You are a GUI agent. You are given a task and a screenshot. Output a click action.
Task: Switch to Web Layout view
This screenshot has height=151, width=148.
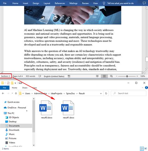[111, 76]
